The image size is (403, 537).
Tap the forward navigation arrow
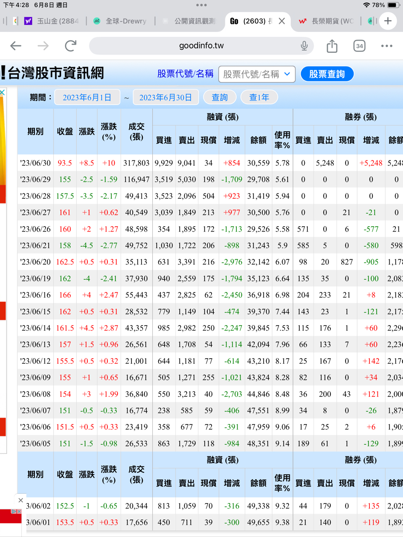click(x=43, y=46)
